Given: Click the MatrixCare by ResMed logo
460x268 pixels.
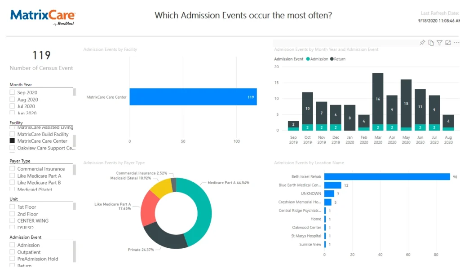Looking at the screenshot, I should click(43, 17).
